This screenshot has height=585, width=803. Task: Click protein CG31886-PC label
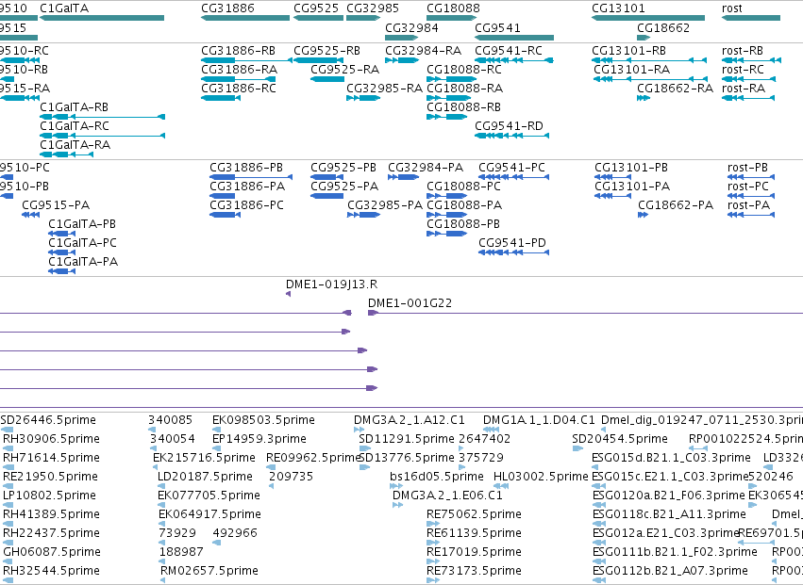click(x=247, y=205)
